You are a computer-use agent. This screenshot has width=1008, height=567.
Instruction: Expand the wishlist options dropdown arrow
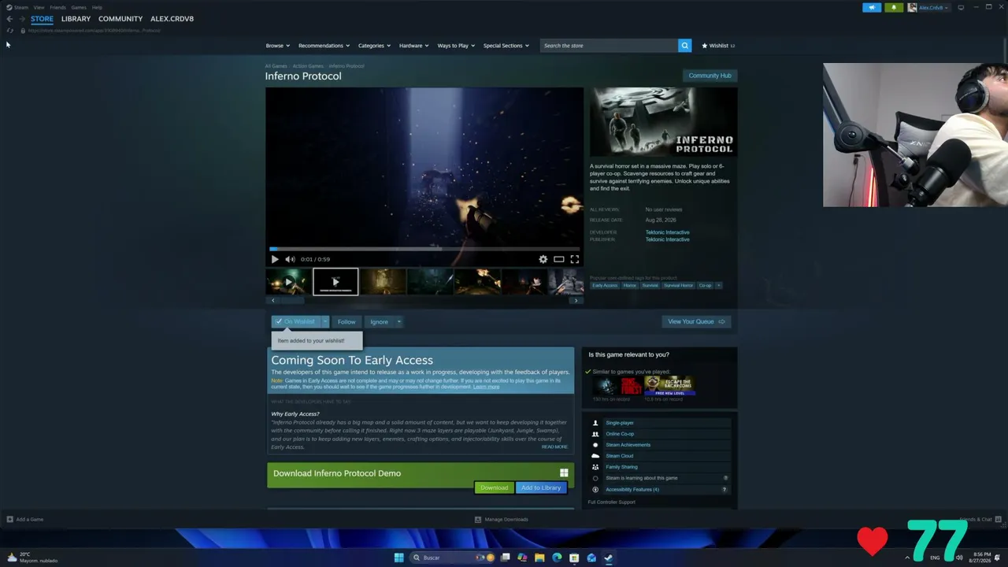point(324,321)
